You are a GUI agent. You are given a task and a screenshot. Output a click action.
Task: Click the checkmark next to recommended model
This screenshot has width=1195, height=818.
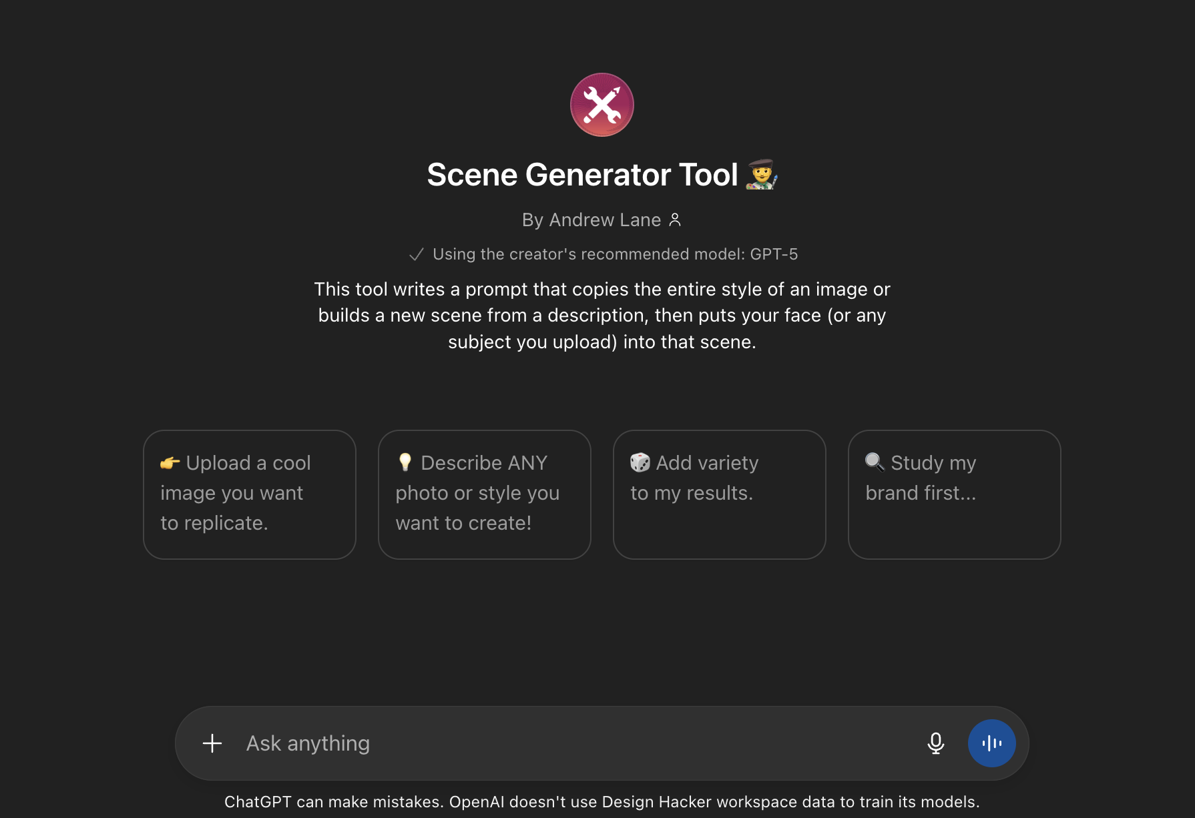(417, 254)
